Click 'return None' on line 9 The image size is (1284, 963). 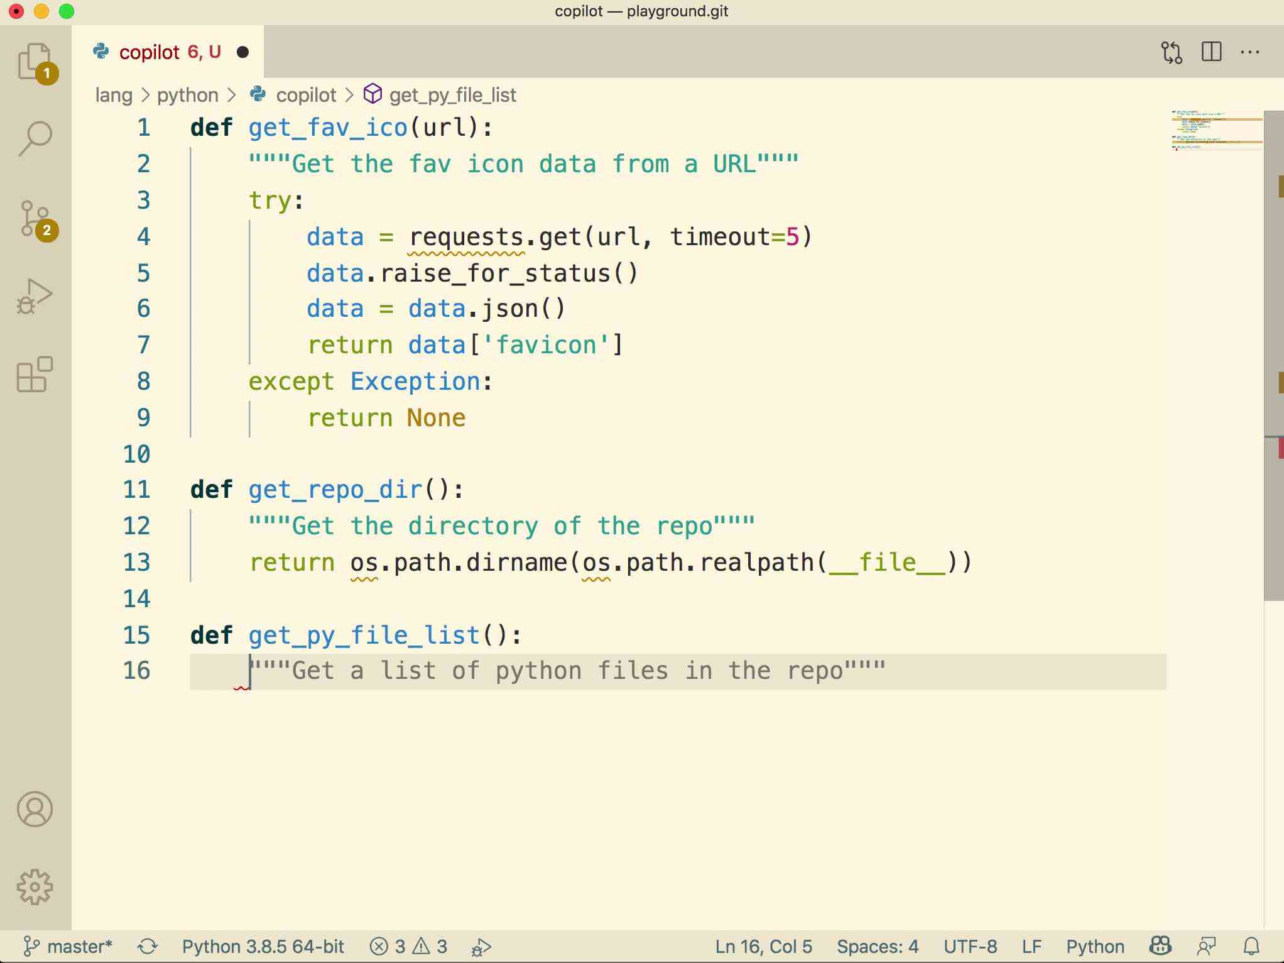tap(386, 418)
